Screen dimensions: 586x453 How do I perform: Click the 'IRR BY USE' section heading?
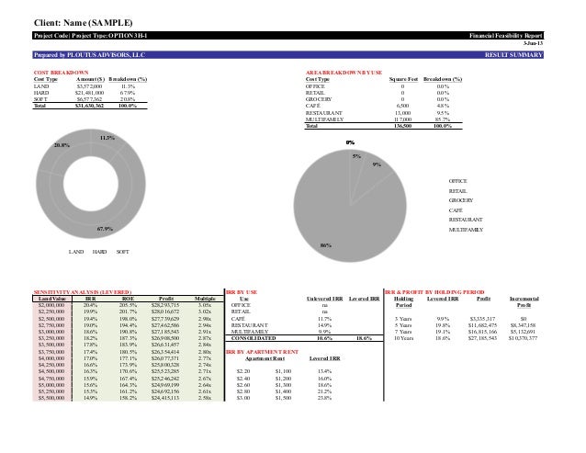click(x=242, y=292)
